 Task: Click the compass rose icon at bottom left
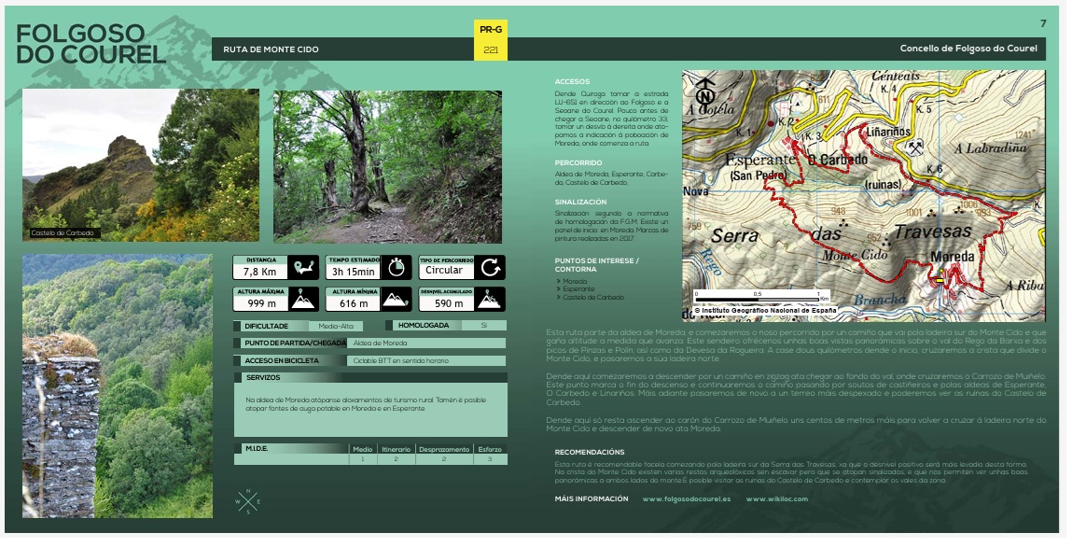(x=248, y=501)
